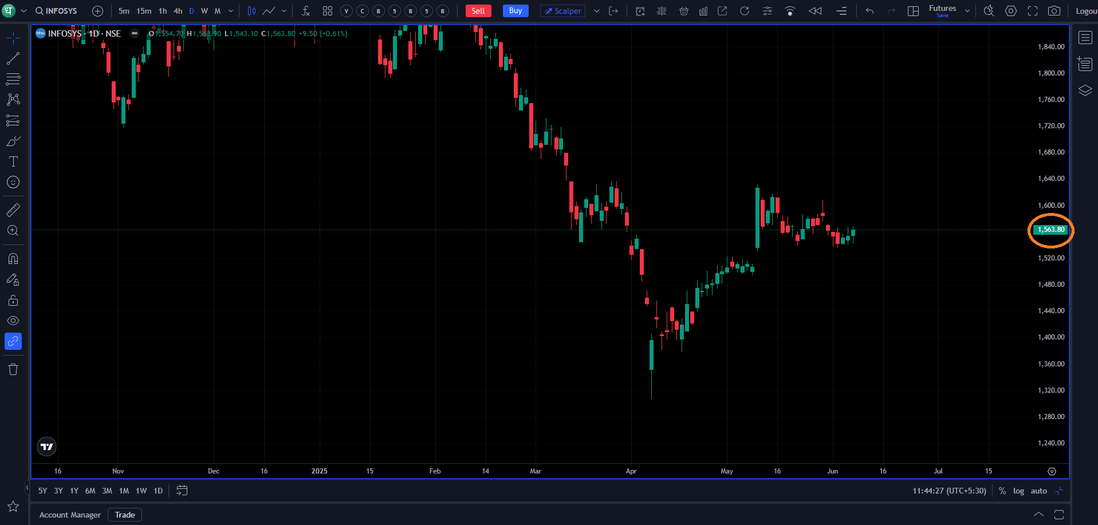Image resolution: width=1098 pixels, height=525 pixels.
Task: Open chart settings hexagon icon in top toolbar
Action: 1011,11
